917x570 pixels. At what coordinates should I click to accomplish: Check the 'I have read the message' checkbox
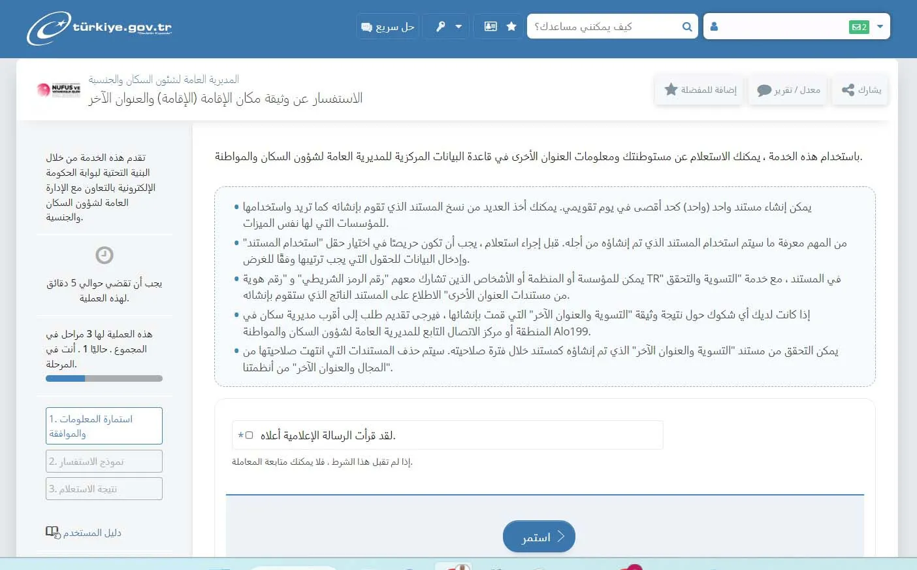(249, 435)
